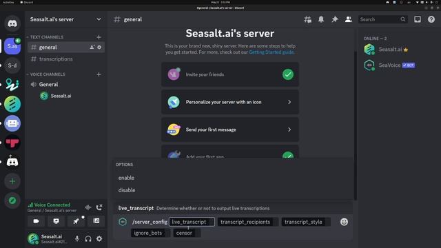Open system tray status icons at top right

pyautogui.click(x=427, y=2)
